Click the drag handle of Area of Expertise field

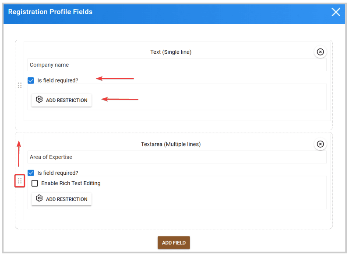[20, 181]
